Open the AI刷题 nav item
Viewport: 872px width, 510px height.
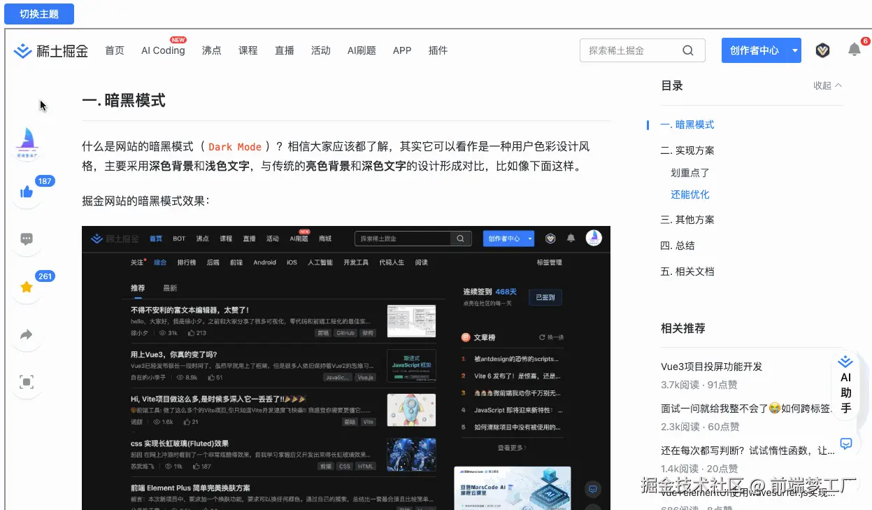coord(362,50)
